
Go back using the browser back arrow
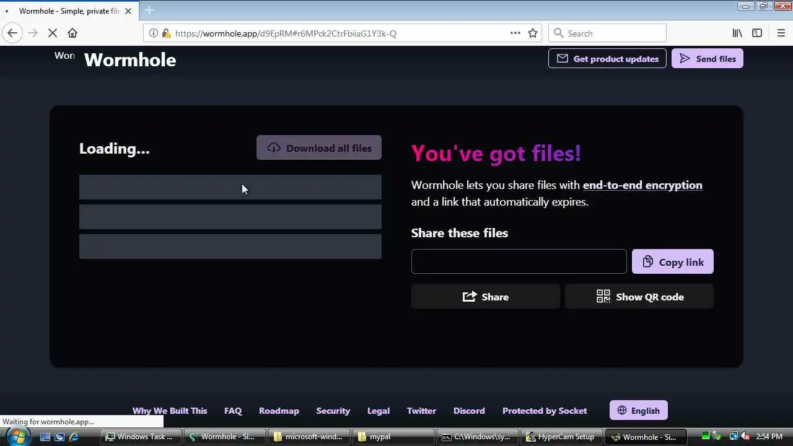[x=12, y=33]
